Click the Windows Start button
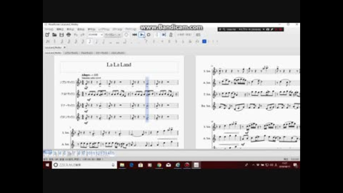Image resolution: width=343 pixels, height=193 pixels. [47, 165]
